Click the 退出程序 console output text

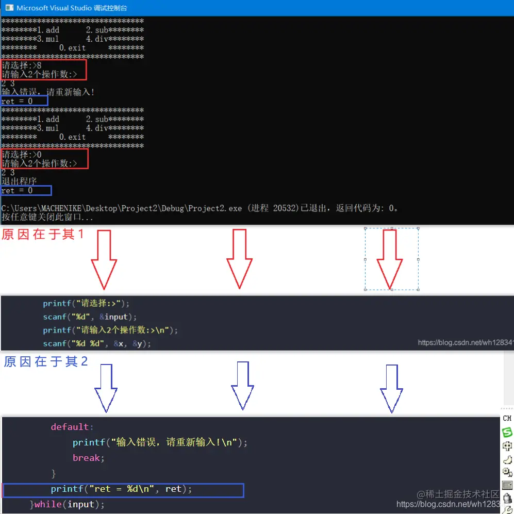[19, 181]
